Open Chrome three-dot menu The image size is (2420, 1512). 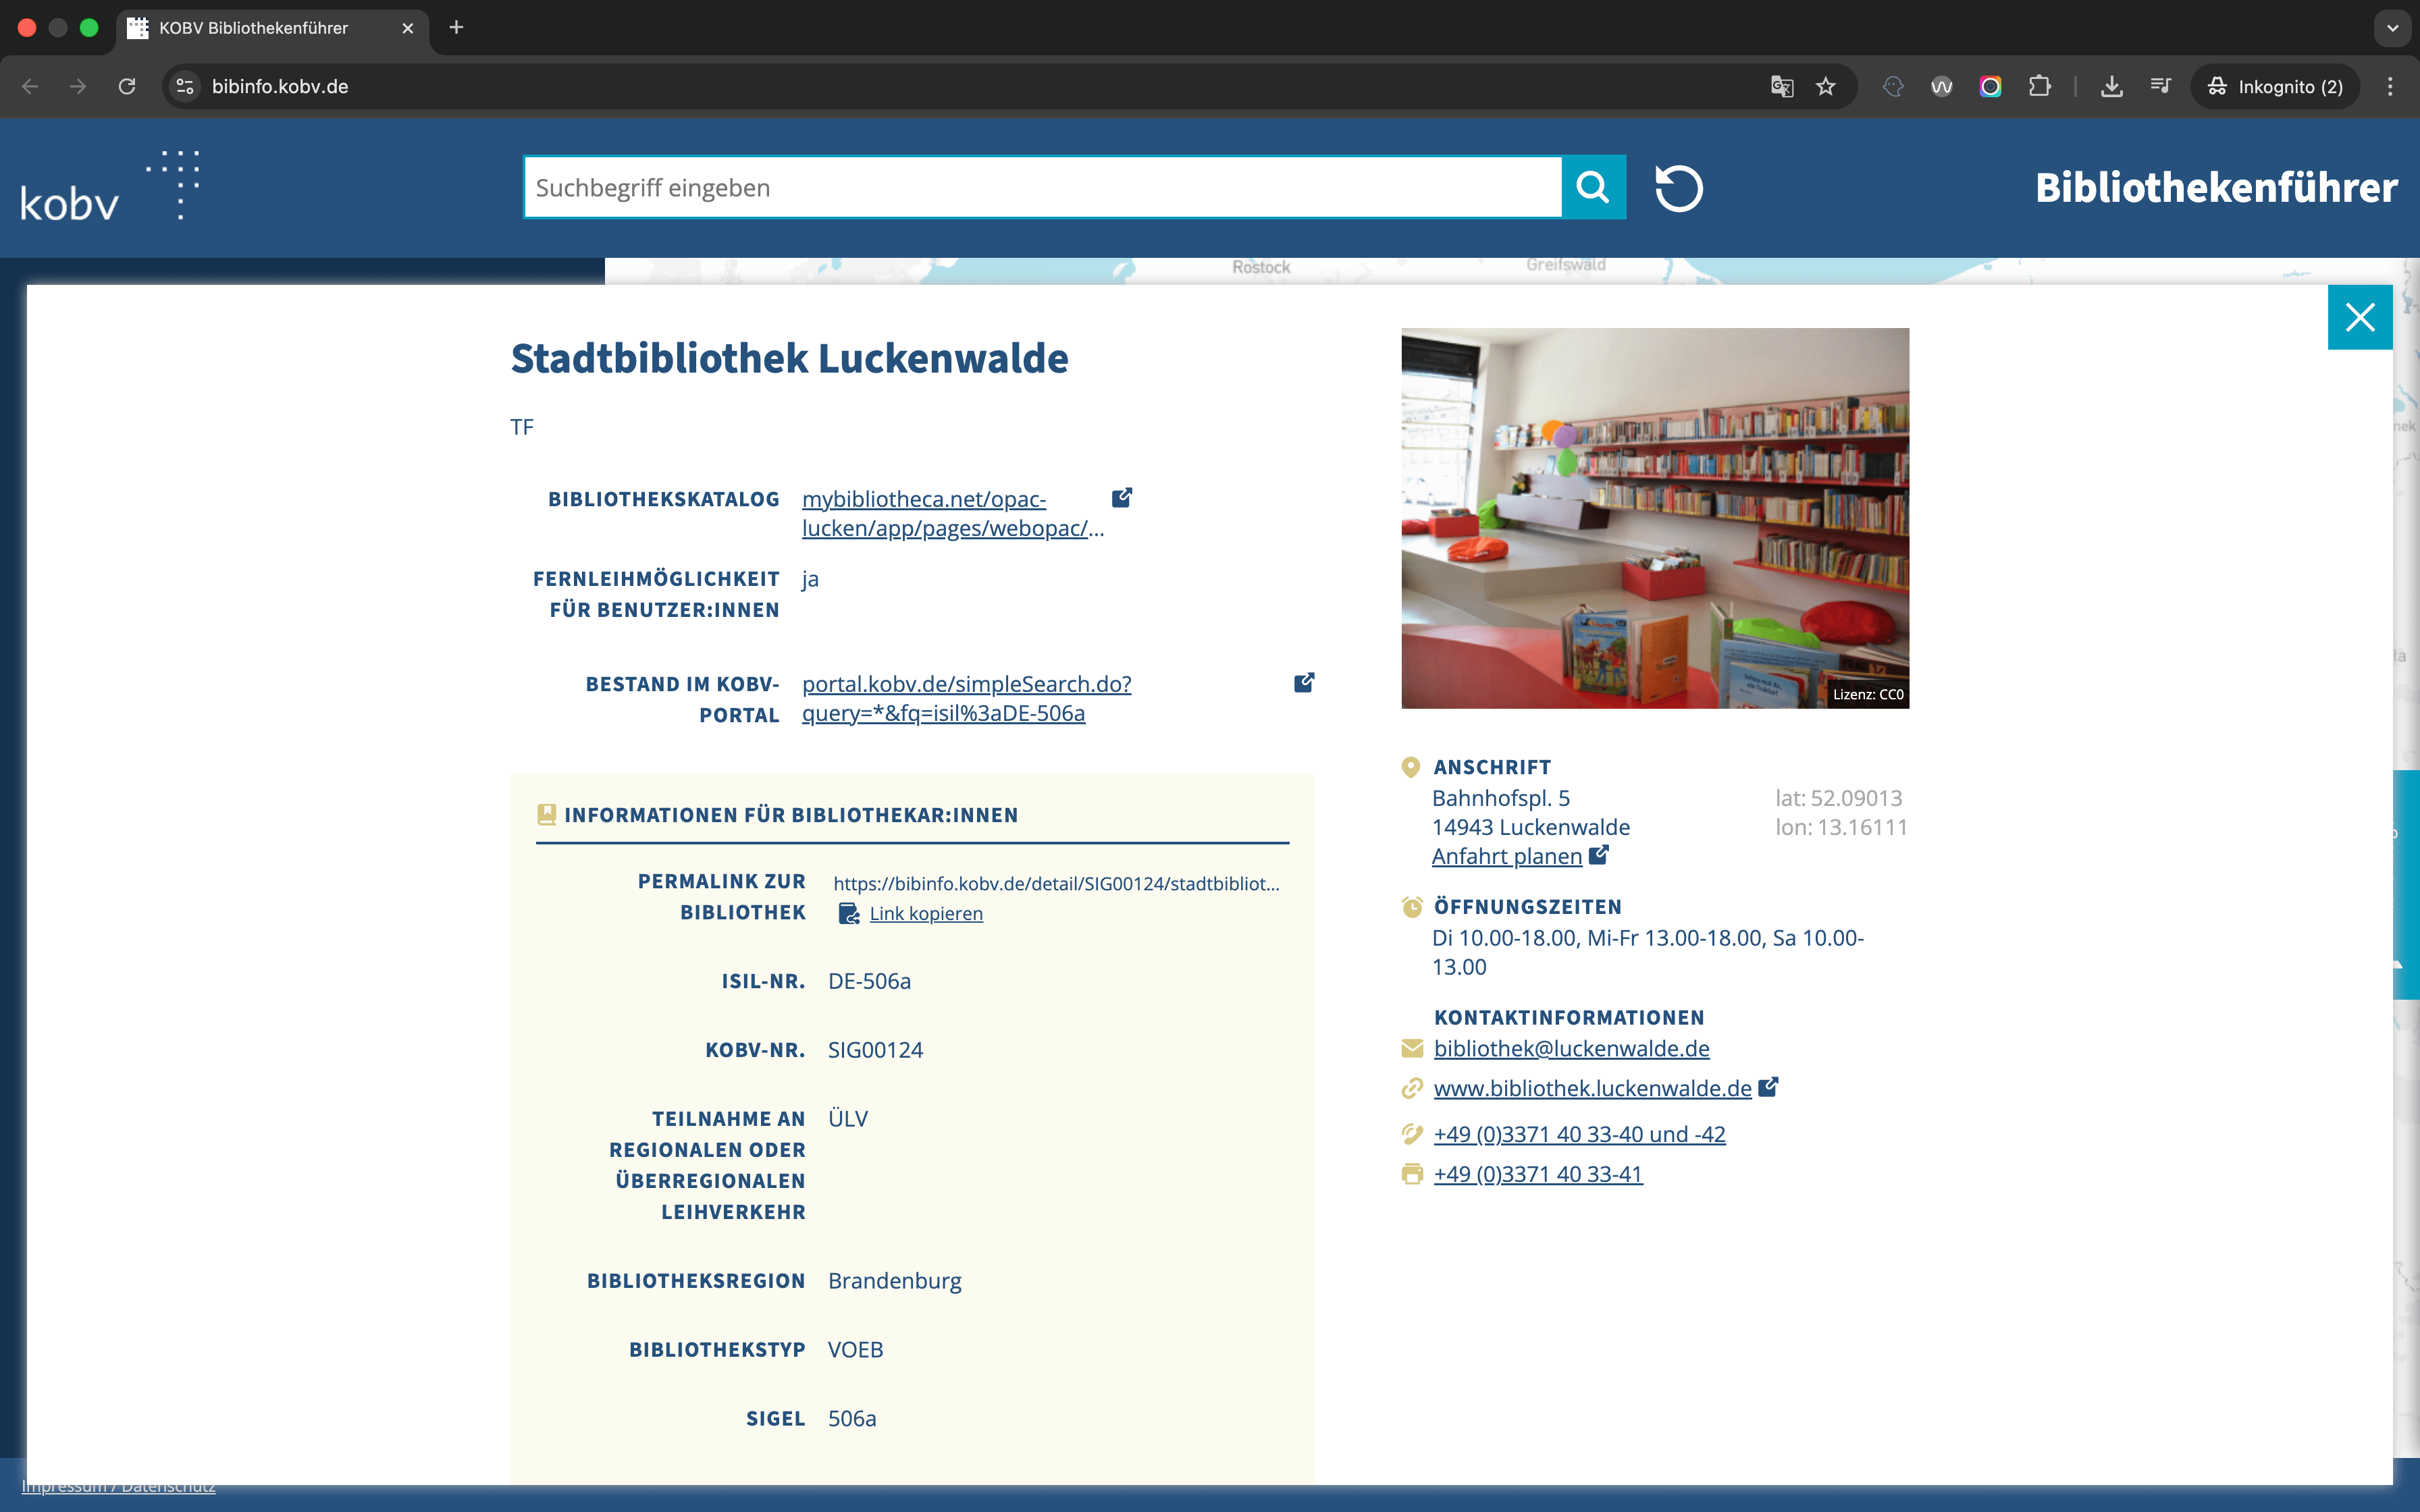[x=2390, y=86]
